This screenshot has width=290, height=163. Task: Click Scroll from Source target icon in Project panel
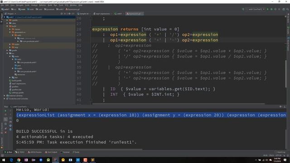pyautogui.click(x=62, y=14)
